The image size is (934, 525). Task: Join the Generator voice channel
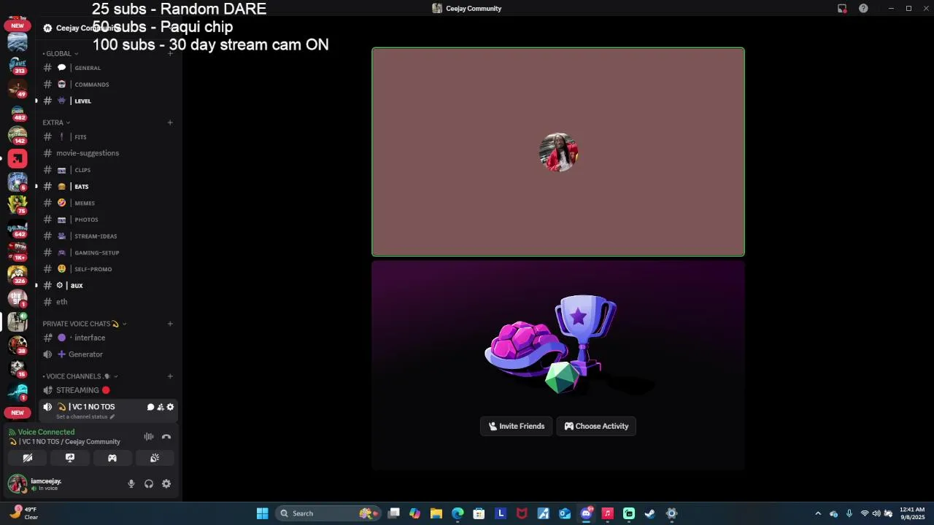click(x=108, y=354)
